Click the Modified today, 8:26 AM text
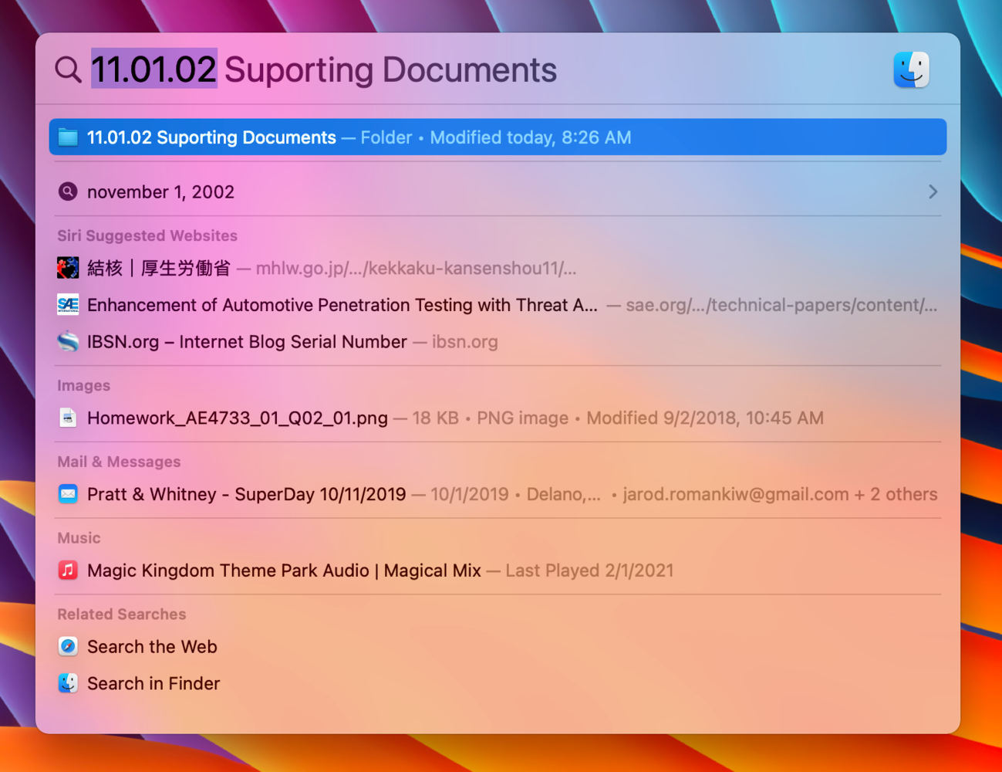Image resolution: width=1002 pixels, height=772 pixels. pyautogui.click(x=531, y=137)
